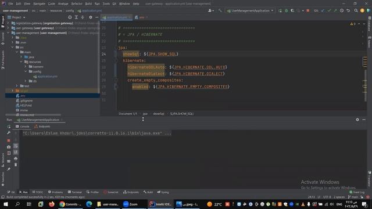372x209 pixels.
Task: Click the Build project hammer icon
Action: [220, 10]
